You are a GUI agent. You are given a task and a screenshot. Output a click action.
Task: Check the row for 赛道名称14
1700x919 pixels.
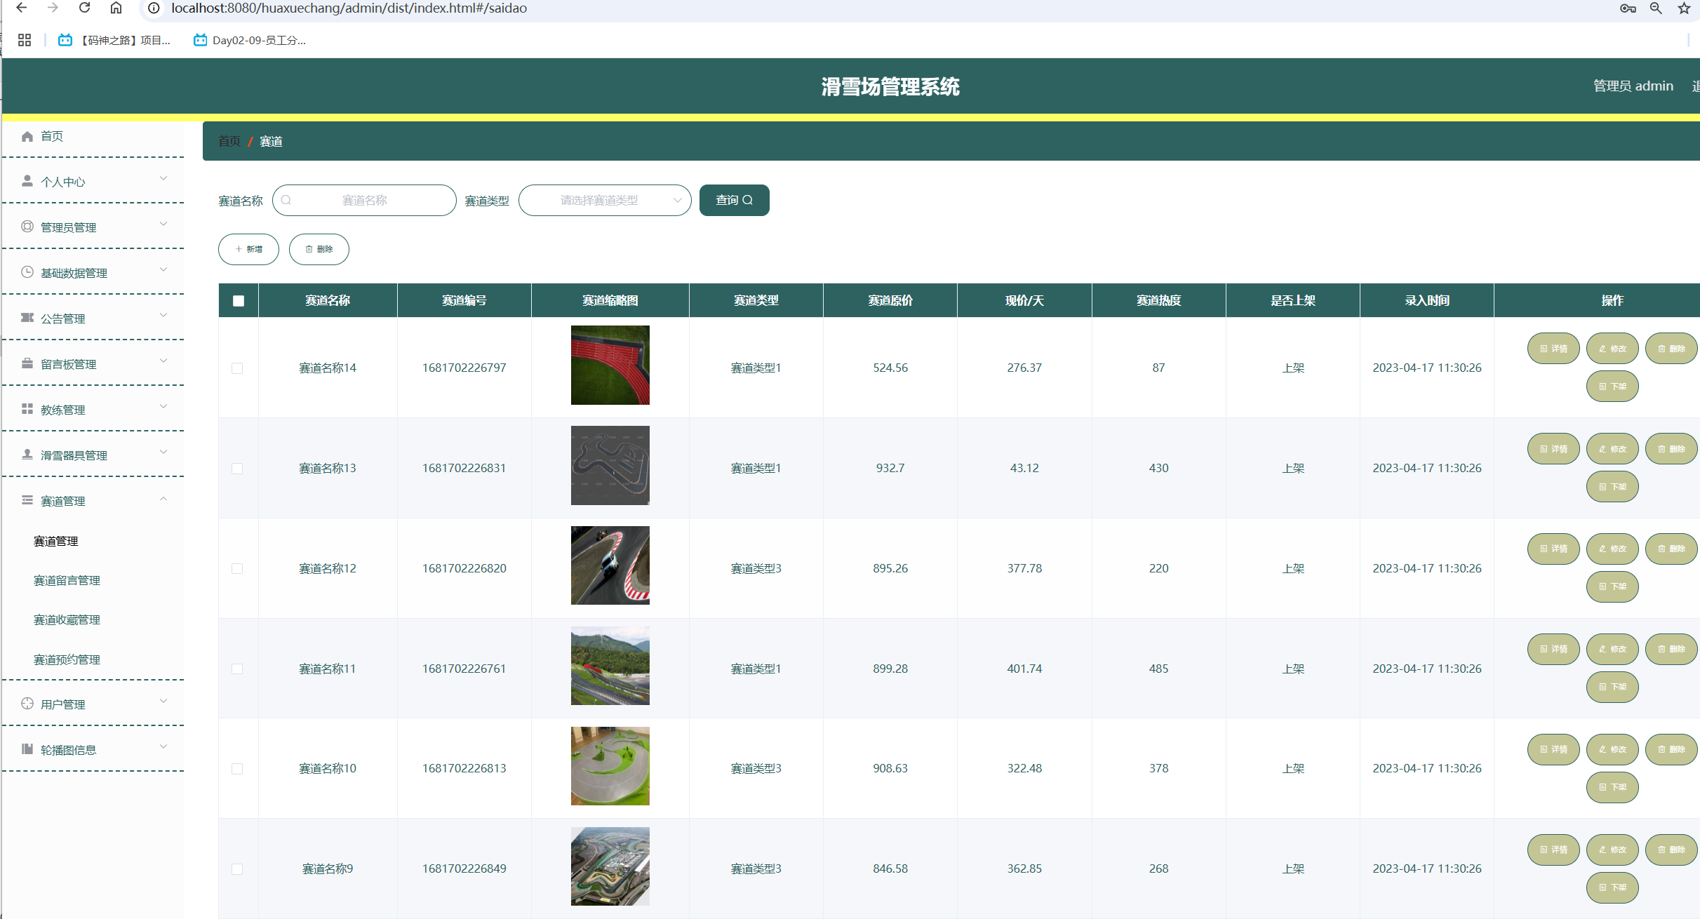tap(237, 368)
